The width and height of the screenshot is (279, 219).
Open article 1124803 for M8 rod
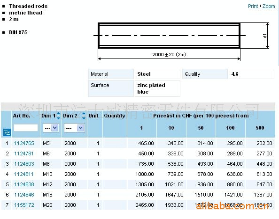pyautogui.click(x=24, y=164)
